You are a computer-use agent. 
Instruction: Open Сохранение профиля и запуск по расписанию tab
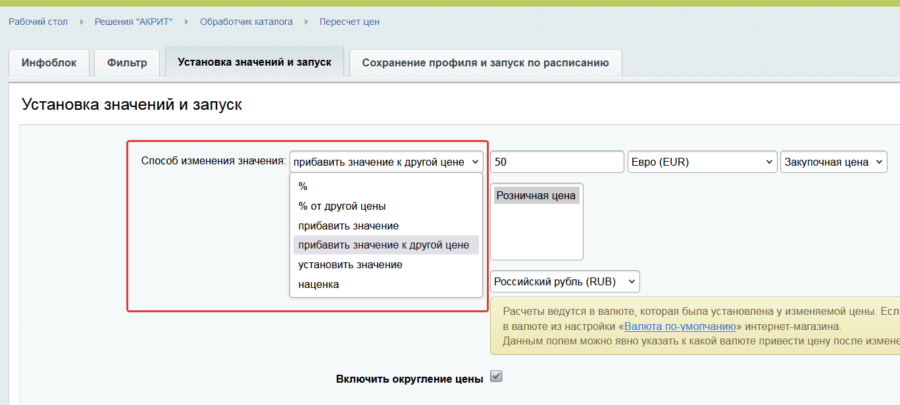(x=486, y=63)
